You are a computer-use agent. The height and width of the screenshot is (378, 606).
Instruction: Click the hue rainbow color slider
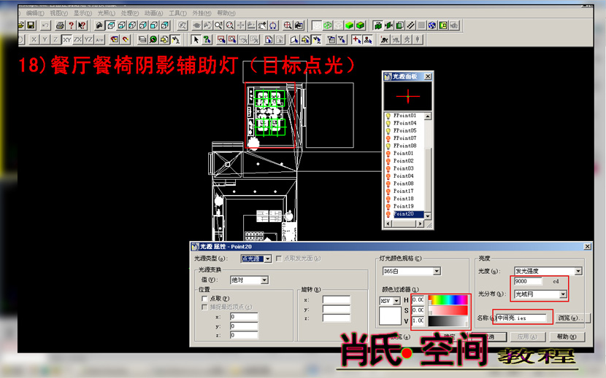[448, 299]
